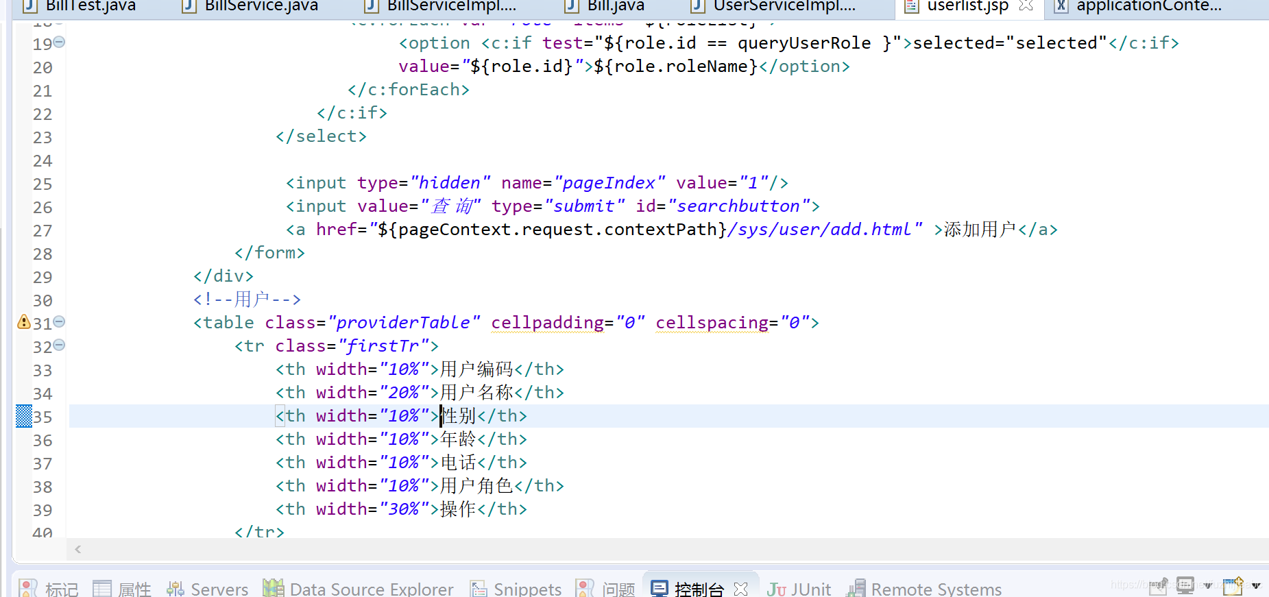Click the Console monitor icon beside 控制台
Image resolution: width=1269 pixels, height=597 pixels.
[x=660, y=588]
